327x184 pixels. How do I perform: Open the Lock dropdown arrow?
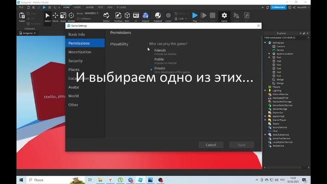coord(186,18)
